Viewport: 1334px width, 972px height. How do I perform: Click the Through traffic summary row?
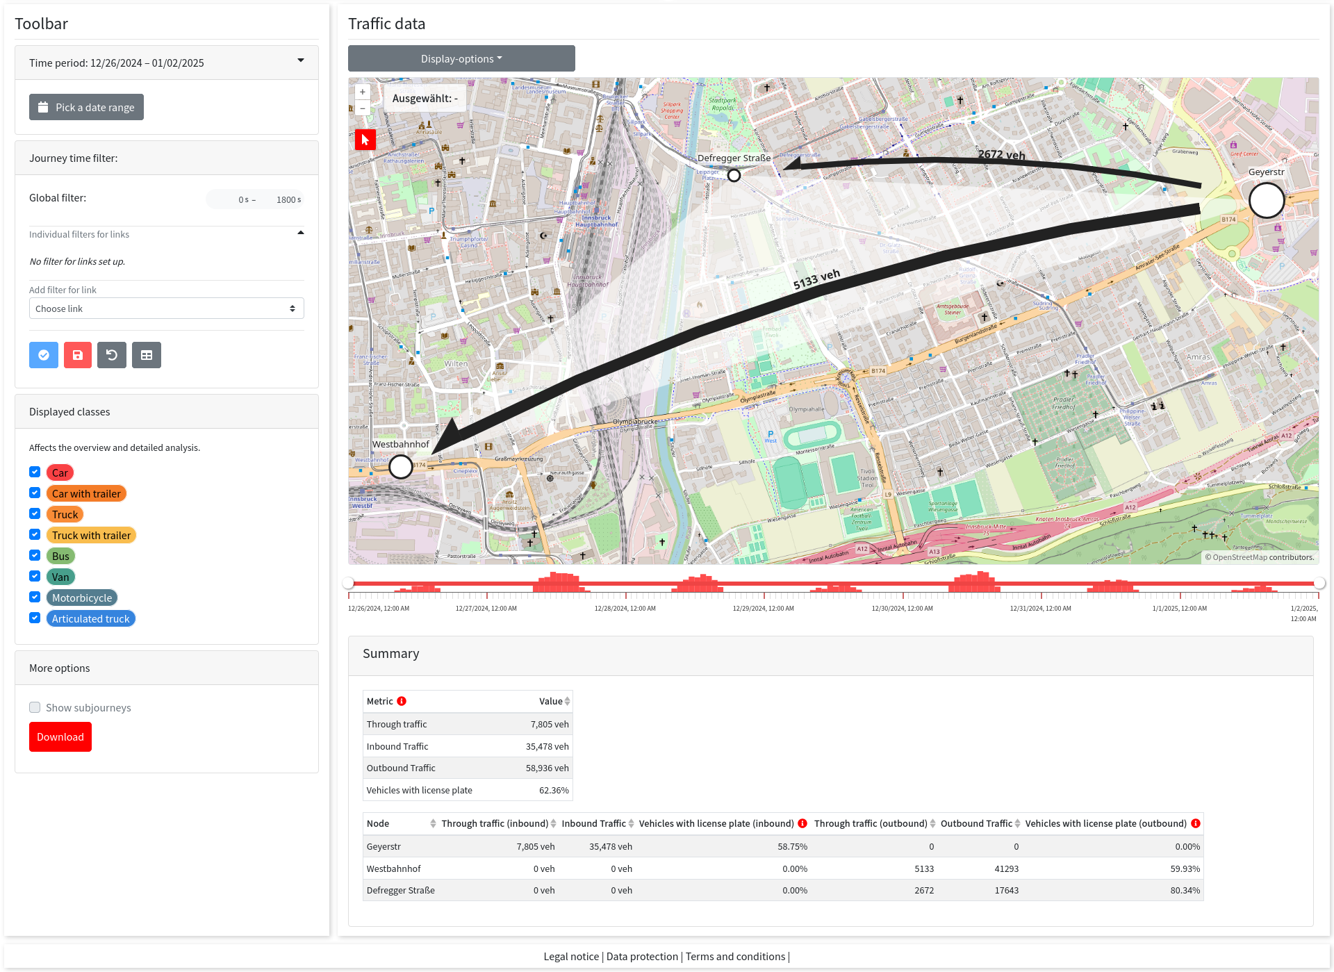[468, 724]
